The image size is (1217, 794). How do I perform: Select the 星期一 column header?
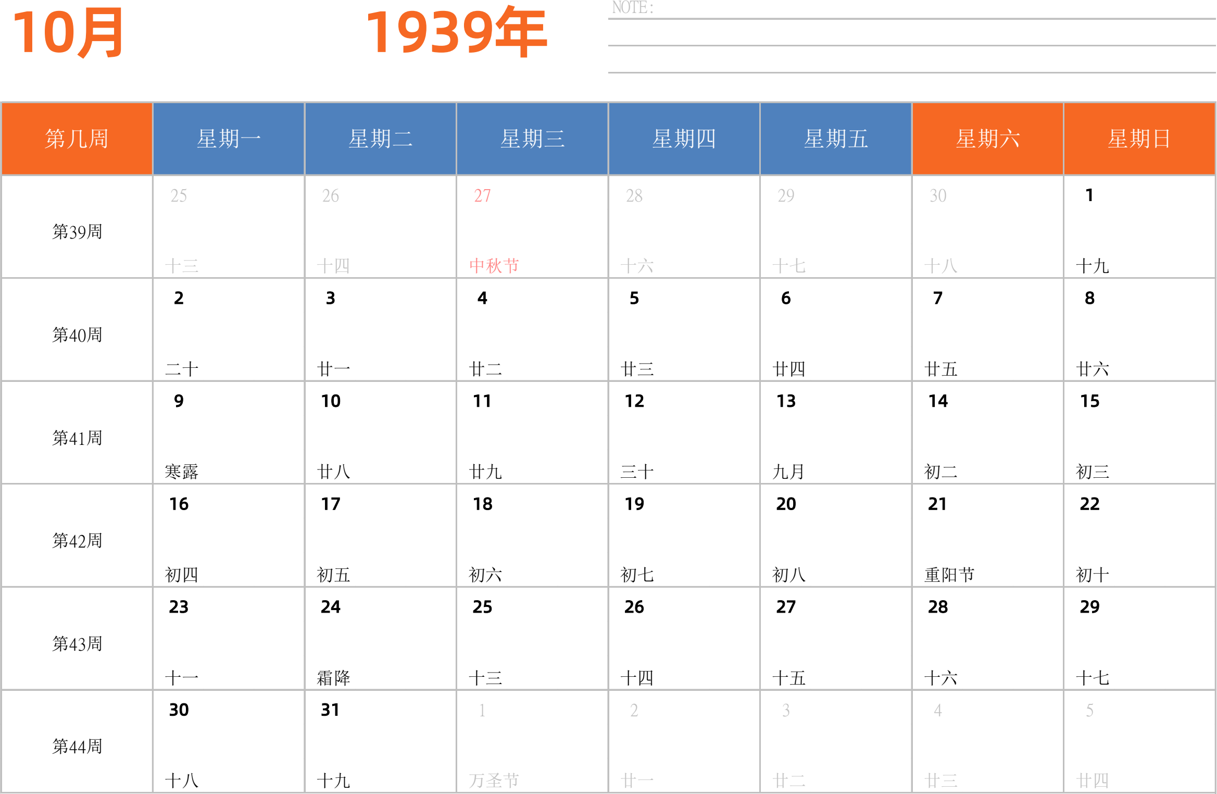[229, 139]
